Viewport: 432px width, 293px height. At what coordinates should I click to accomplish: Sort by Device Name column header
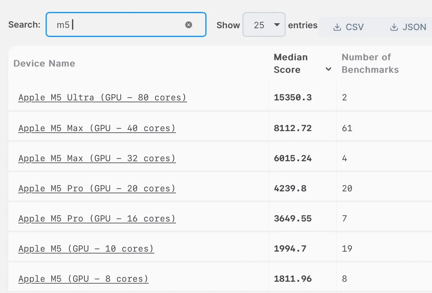[44, 63]
